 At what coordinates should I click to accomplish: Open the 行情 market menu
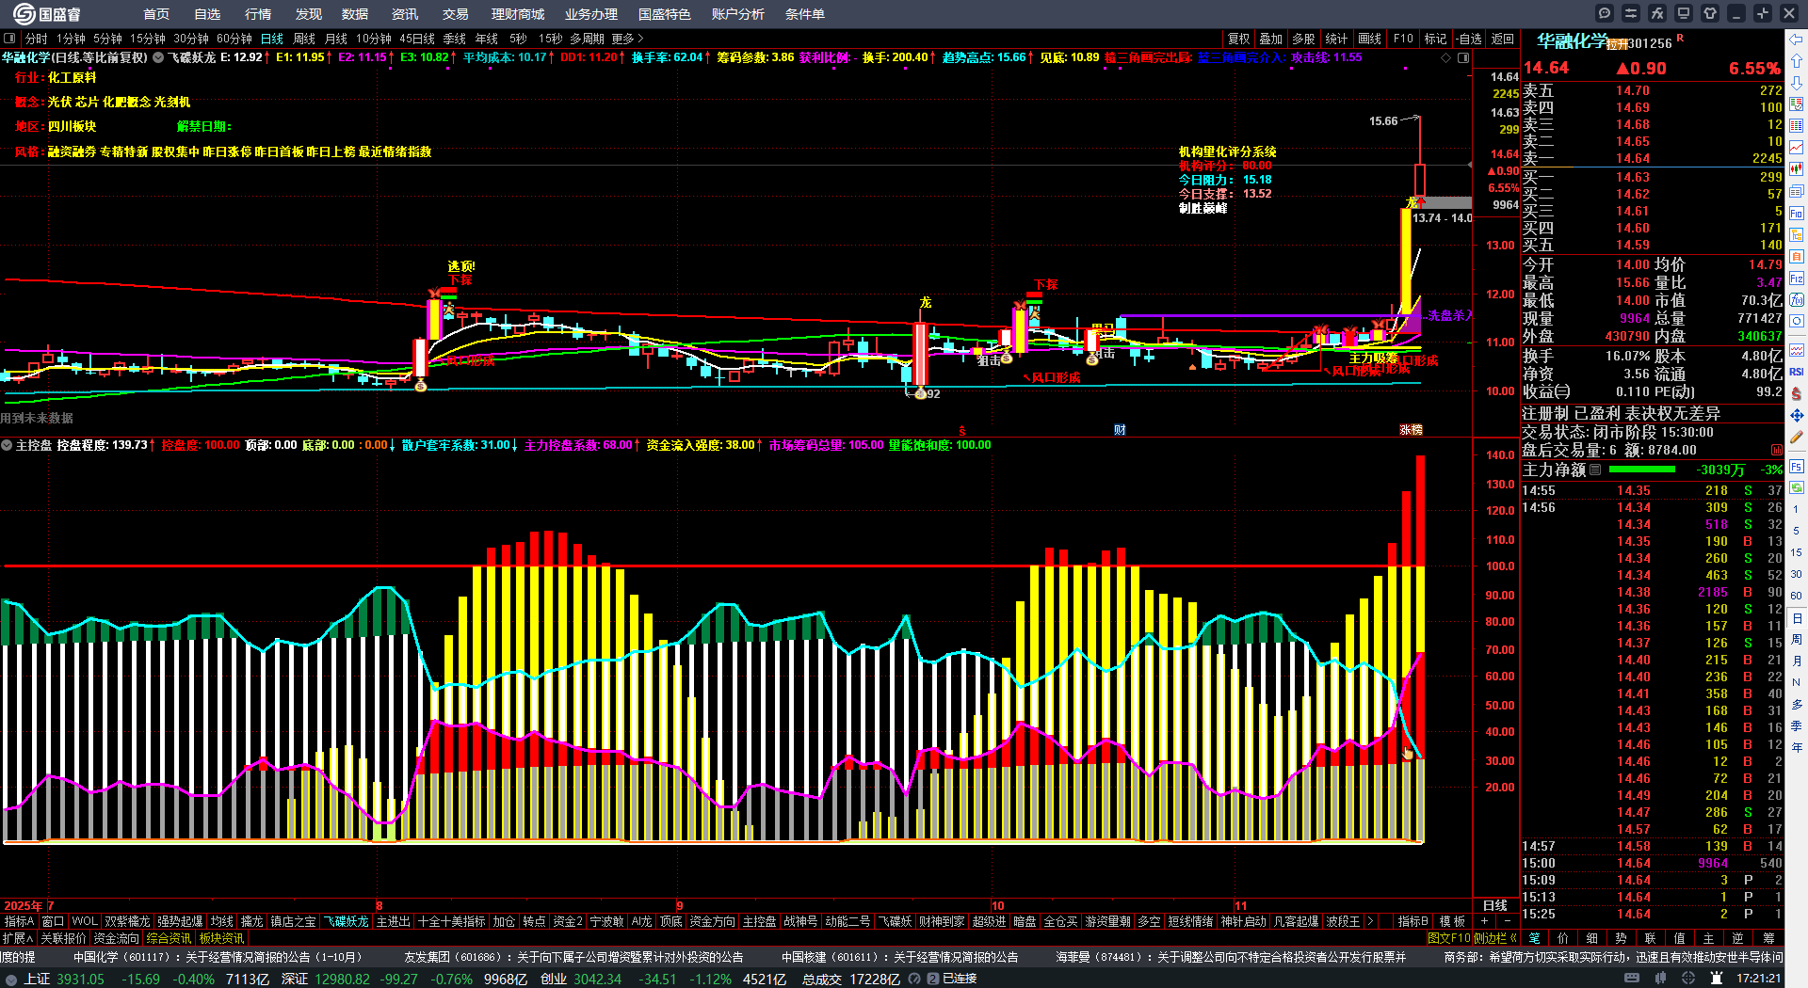[258, 14]
